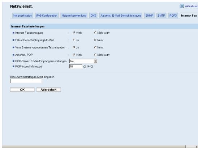This screenshot has height=148, width=198.
Task: Click the Abbrechen button
Action: click(49, 90)
